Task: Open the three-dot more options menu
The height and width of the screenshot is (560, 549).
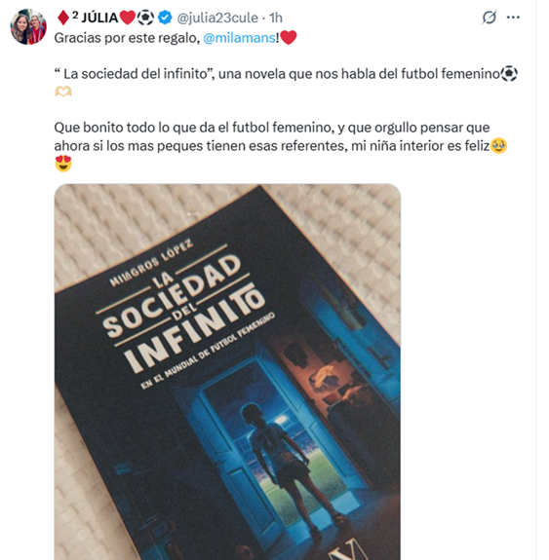Action: [x=513, y=18]
